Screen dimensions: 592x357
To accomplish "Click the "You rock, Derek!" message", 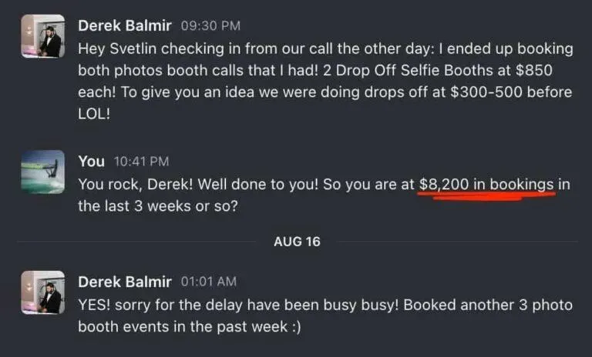I will tap(324, 195).
